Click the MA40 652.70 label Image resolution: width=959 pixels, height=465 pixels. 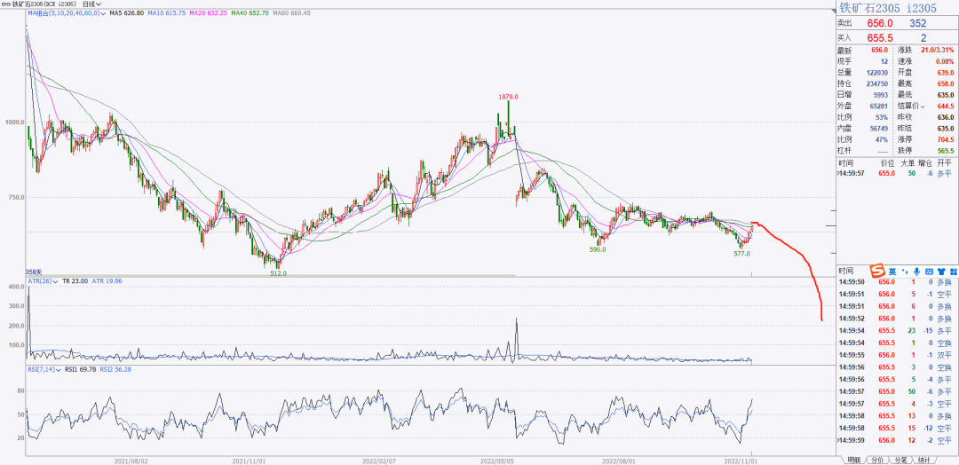(250, 12)
